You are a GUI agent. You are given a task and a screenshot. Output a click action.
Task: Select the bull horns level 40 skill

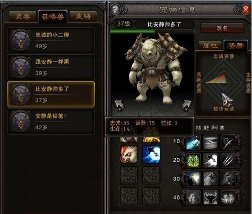point(210,197)
